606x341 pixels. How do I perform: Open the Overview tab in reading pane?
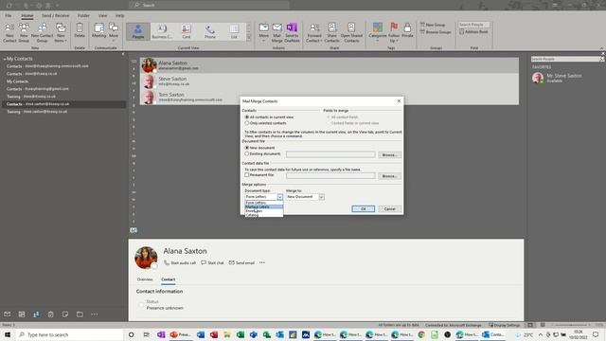point(145,279)
